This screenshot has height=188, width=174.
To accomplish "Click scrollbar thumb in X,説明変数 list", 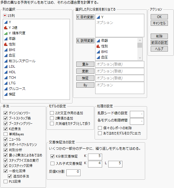I will pyautogui.click(x=140, y=45).
